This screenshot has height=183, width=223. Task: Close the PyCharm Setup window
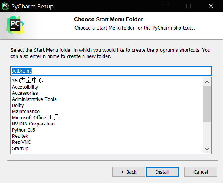[211, 6]
